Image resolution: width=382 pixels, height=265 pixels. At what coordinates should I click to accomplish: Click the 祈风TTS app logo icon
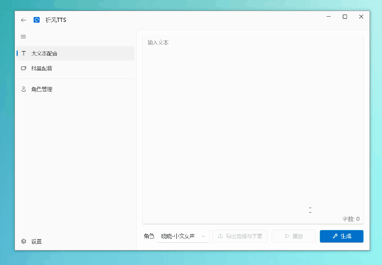tap(36, 20)
